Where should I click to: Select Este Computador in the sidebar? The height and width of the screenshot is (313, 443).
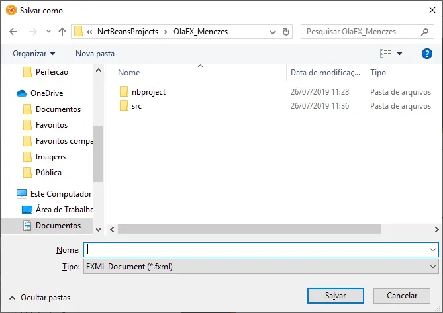[60, 194]
